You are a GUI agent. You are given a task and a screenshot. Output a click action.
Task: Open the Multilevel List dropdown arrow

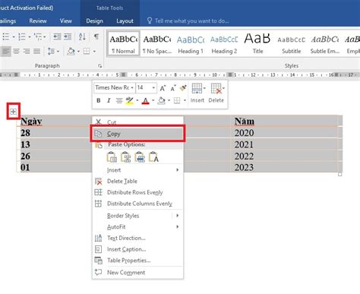point(45,37)
